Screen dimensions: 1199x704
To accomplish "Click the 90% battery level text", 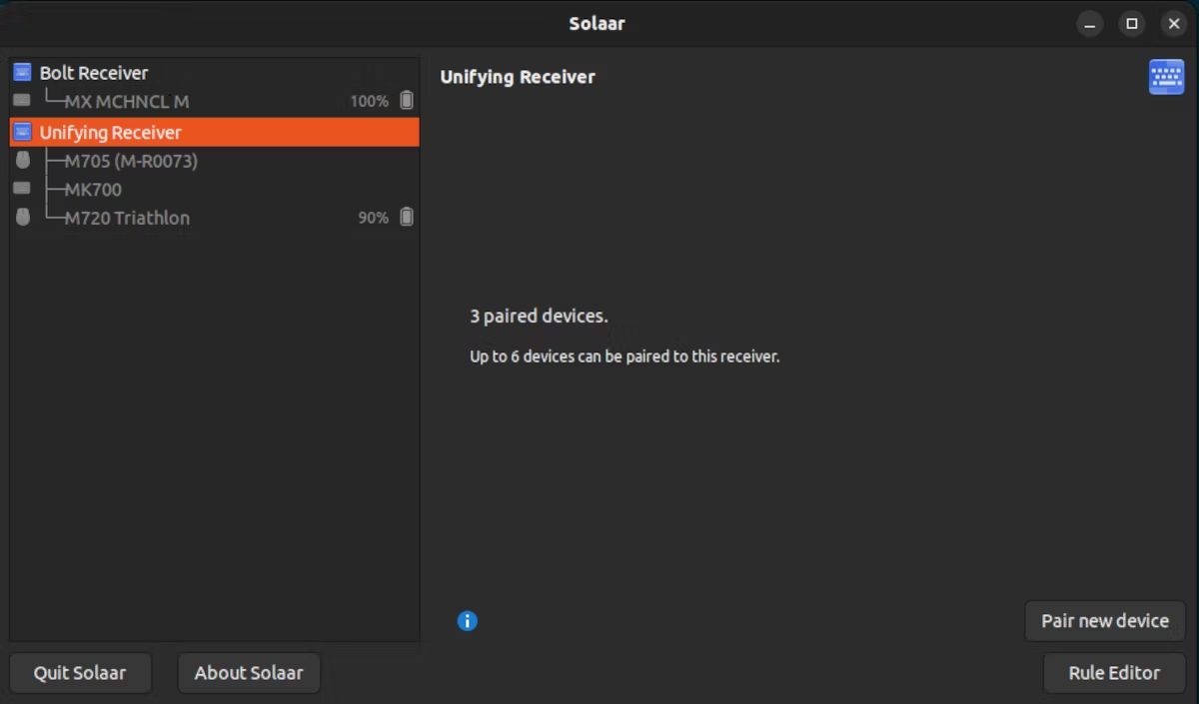I will point(373,218).
